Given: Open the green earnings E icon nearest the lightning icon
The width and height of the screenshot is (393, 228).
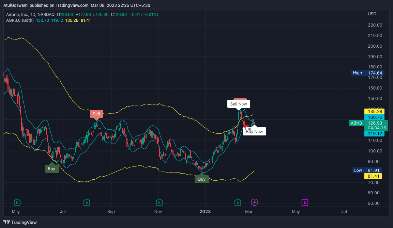Looking at the screenshot, I should 238,202.
